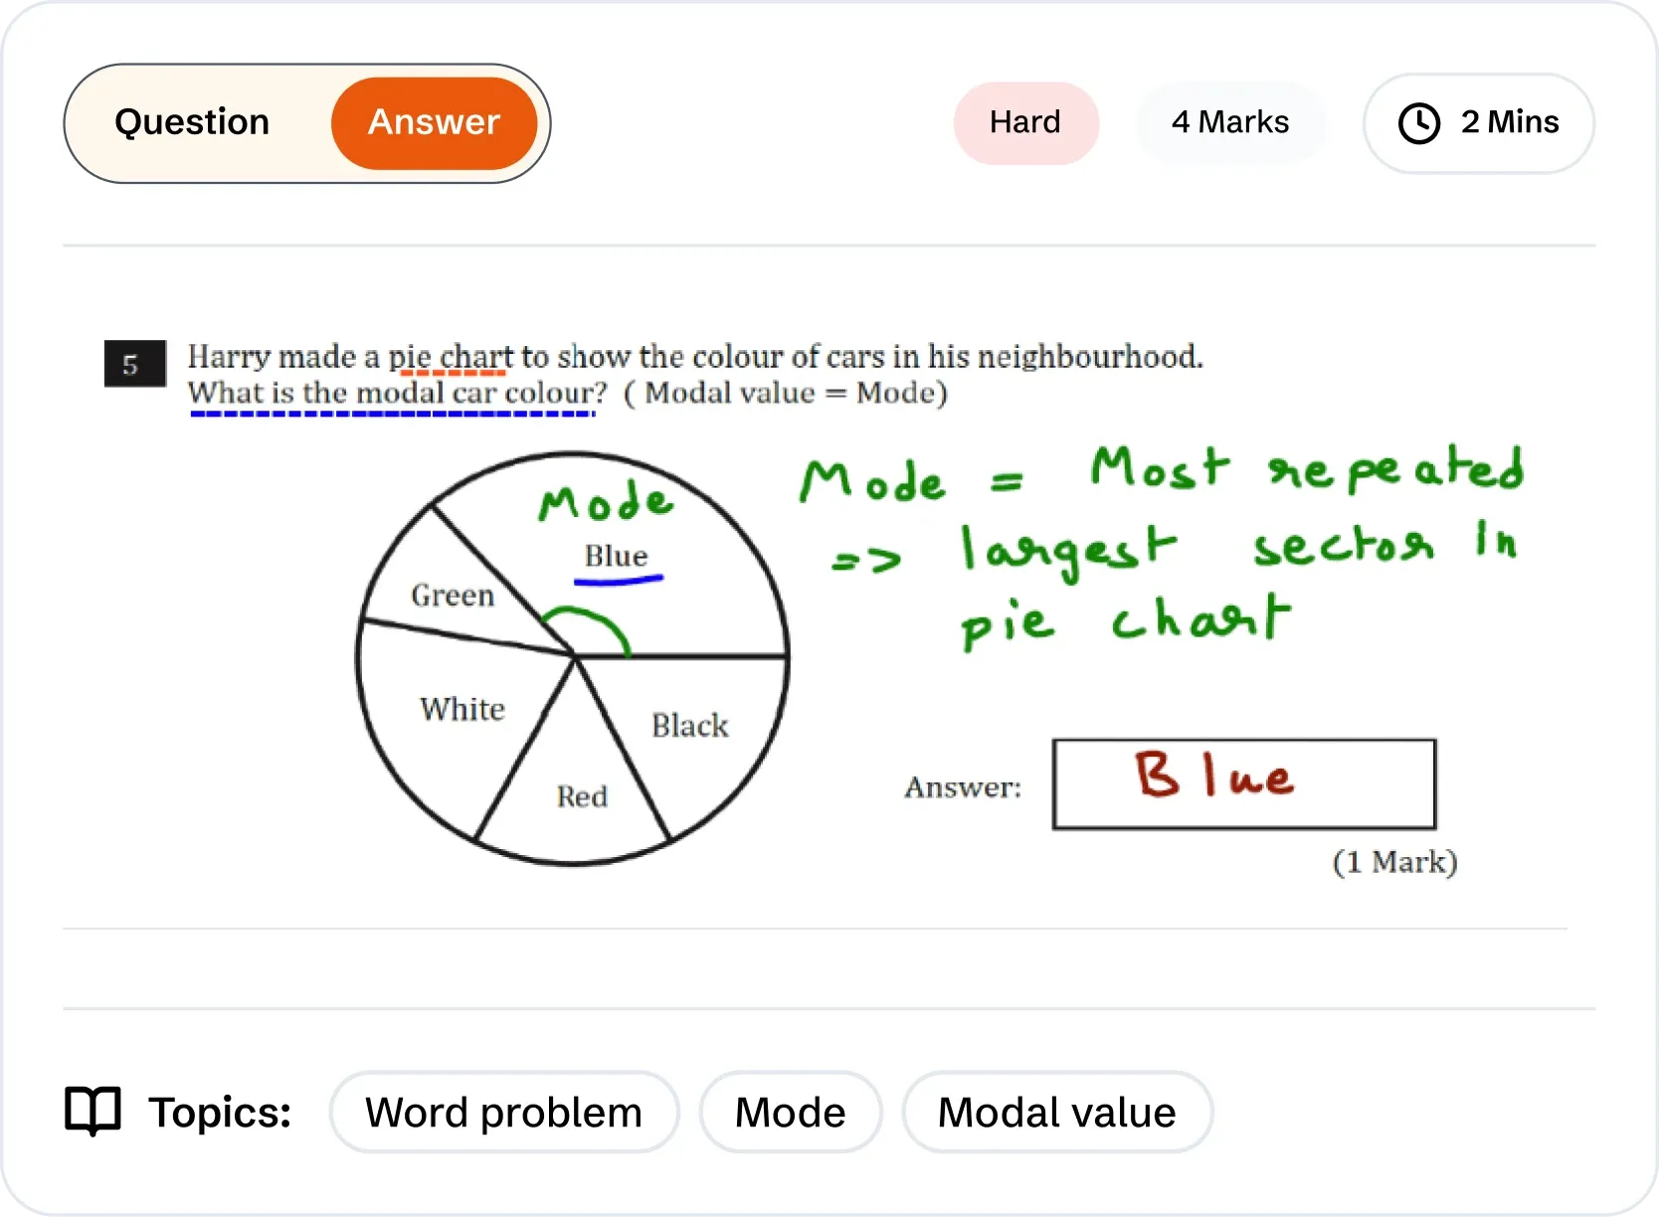
Task: Open the Modal value topic chip
Action: (x=1056, y=1112)
